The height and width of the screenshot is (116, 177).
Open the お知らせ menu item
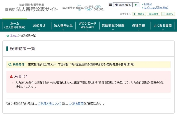(39, 26)
